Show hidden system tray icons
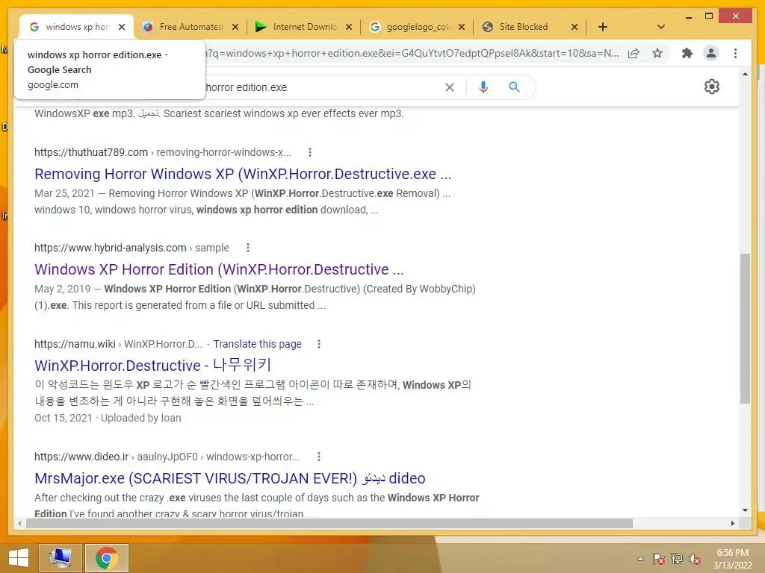Viewport: 765px width, 573px height. tap(640, 559)
